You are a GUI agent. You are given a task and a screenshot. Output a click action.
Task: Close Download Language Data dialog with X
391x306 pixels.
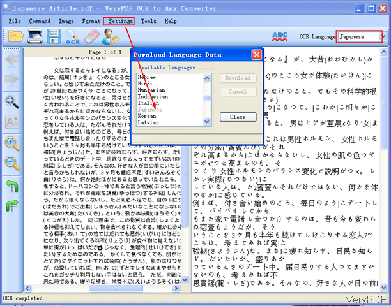point(256,54)
